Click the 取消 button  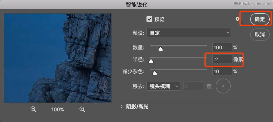[x=260, y=34]
